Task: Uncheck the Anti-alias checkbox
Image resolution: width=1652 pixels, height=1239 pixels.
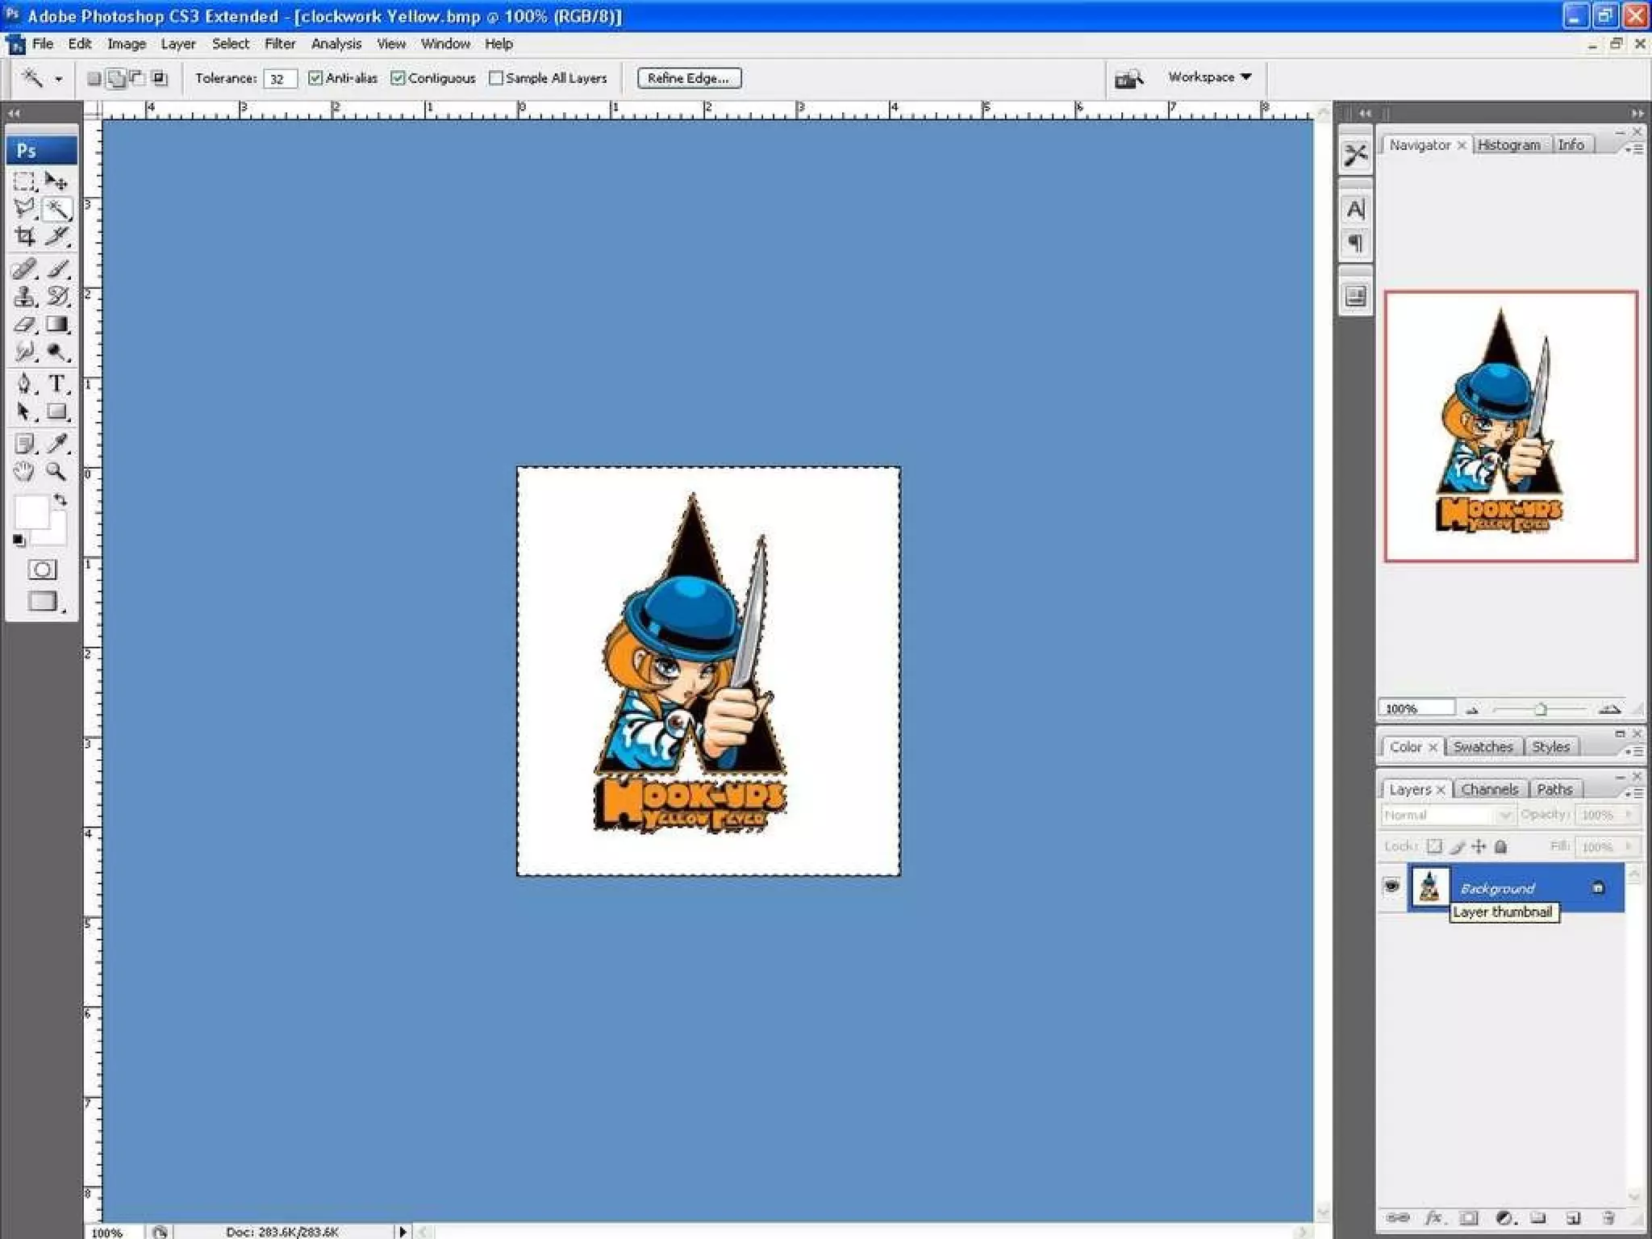Action: tap(315, 78)
